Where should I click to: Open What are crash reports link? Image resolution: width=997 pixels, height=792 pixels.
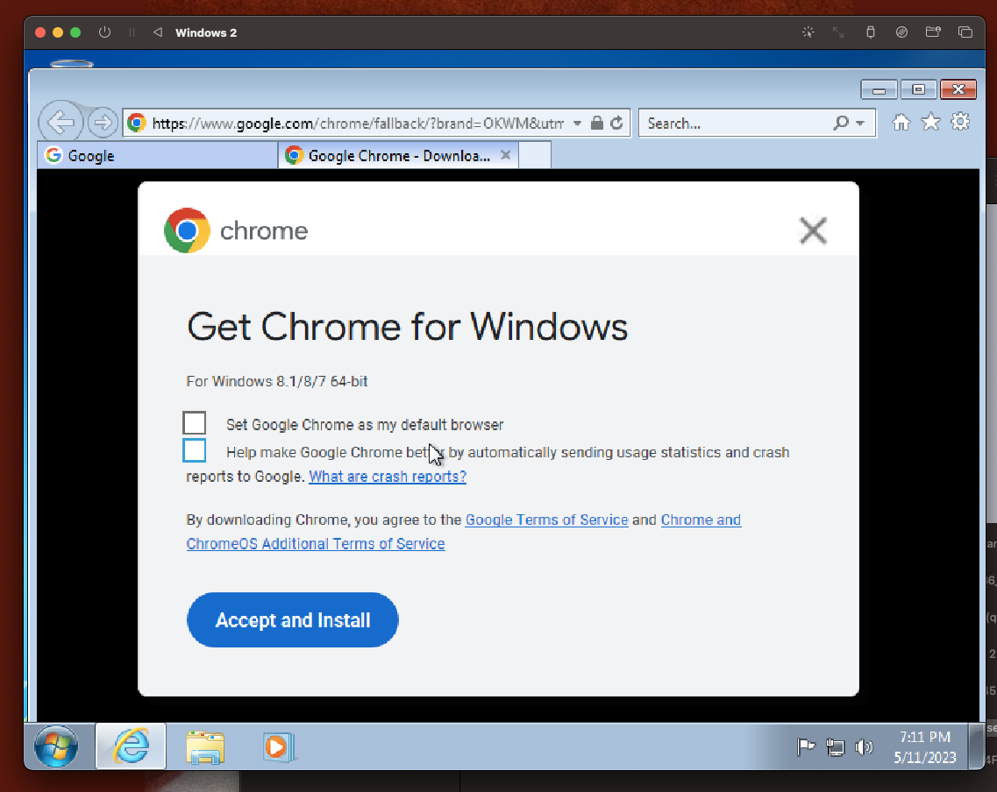coord(388,477)
